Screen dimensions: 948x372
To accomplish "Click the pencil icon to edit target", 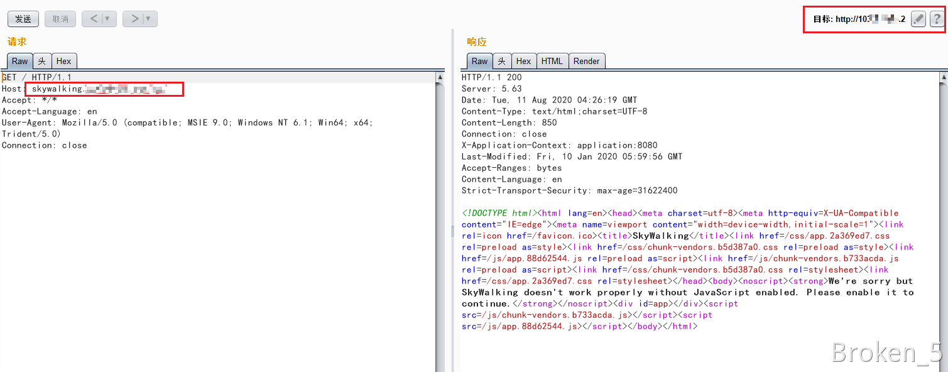I will [x=918, y=19].
